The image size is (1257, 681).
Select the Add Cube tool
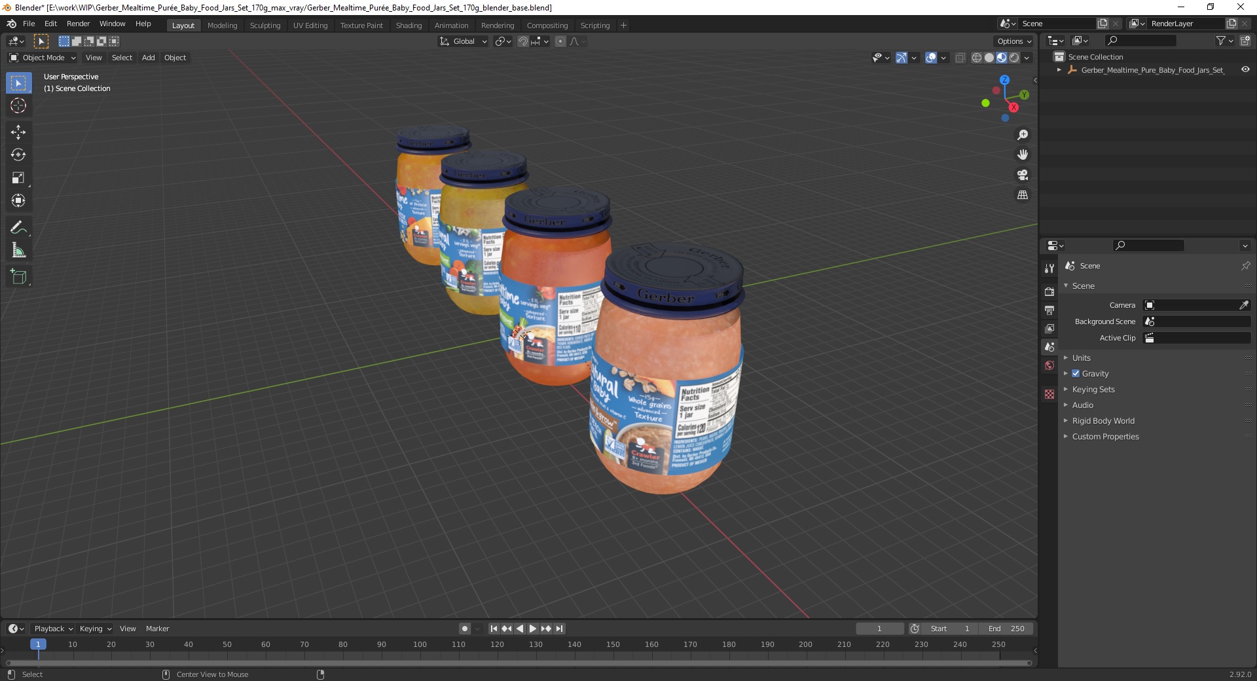pos(18,276)
